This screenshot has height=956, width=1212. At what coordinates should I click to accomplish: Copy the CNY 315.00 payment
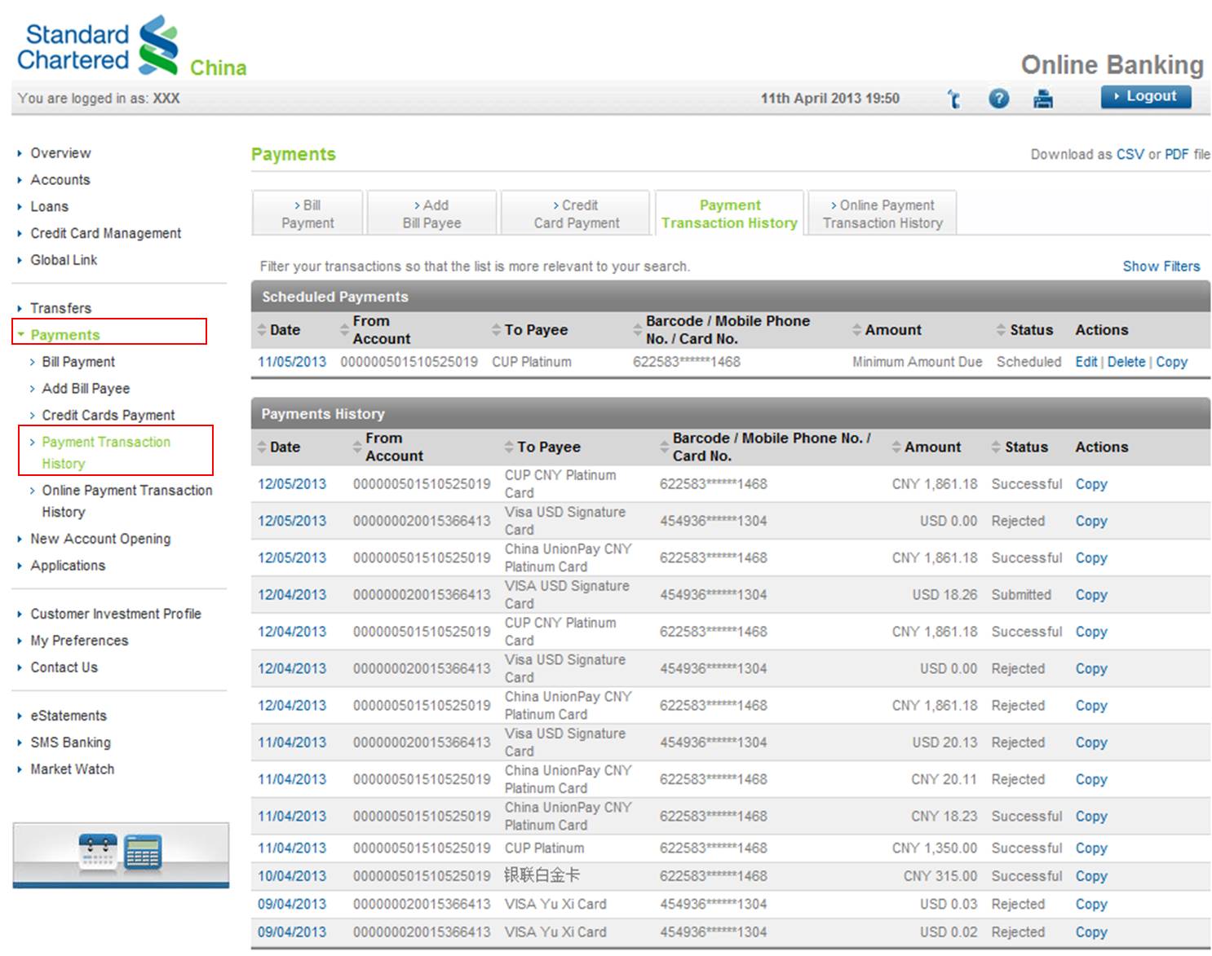tap(1091, 876)
